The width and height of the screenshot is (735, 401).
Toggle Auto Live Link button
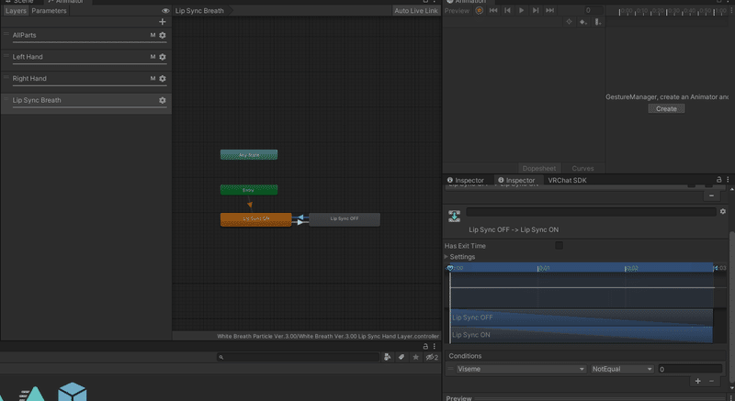(x=416, y=10)
